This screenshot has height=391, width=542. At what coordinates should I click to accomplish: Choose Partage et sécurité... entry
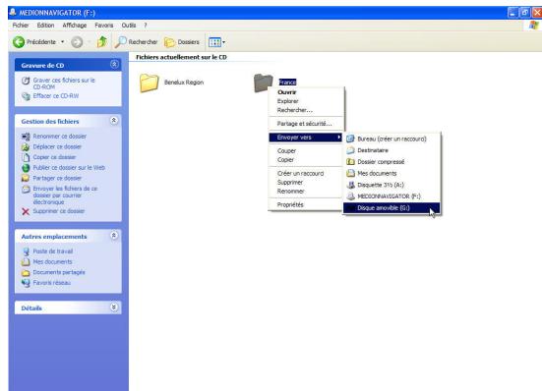click(306, 124)
